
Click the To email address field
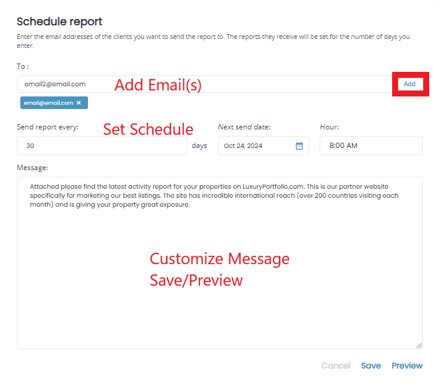click(x=205, y=84)
